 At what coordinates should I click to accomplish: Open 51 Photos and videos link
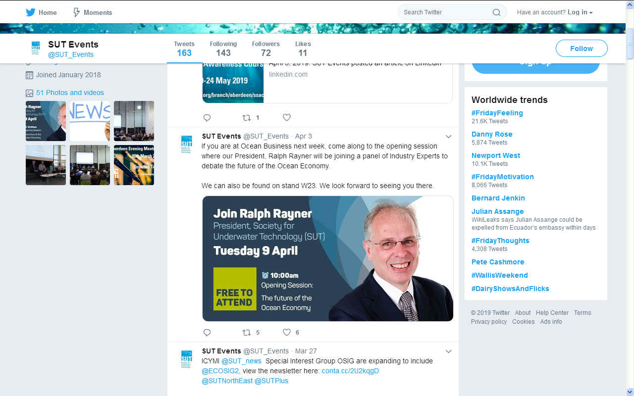coord(70,93)
